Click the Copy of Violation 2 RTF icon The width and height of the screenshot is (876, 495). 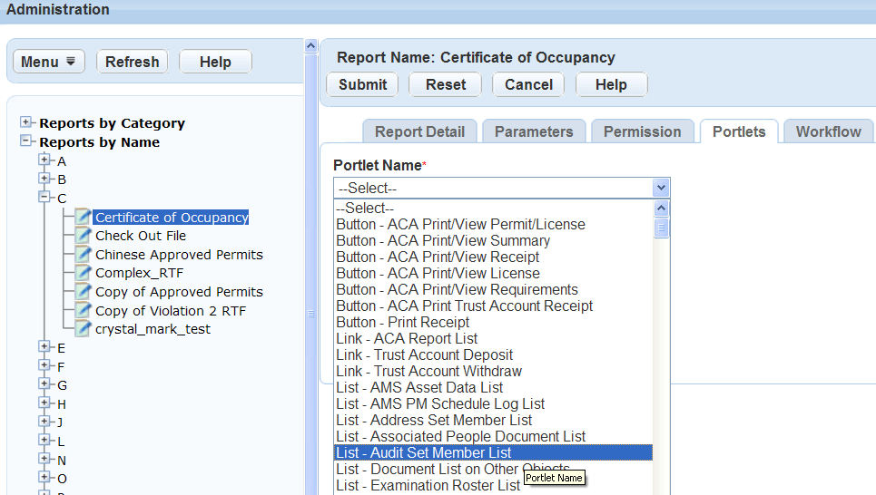84,311
